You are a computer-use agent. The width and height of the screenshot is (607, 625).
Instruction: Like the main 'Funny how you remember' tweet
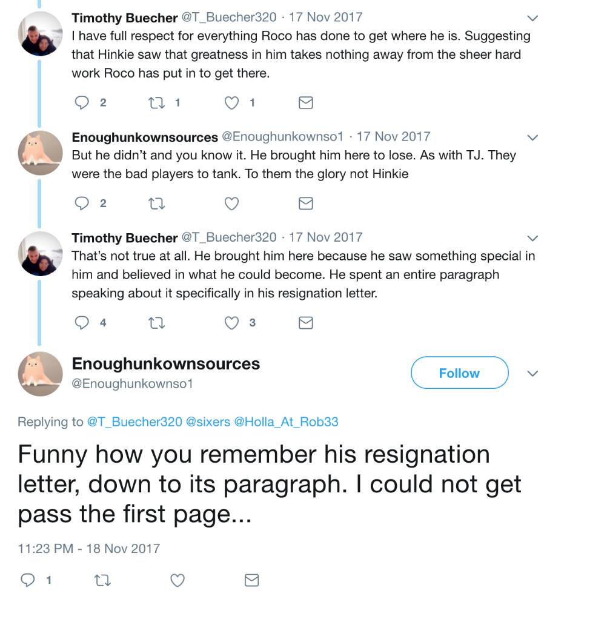click(177, 581)
